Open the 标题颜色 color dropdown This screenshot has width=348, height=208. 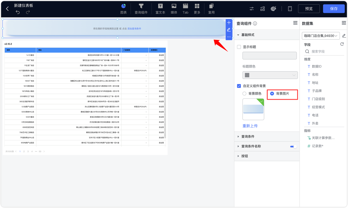[x=270, y=75]
